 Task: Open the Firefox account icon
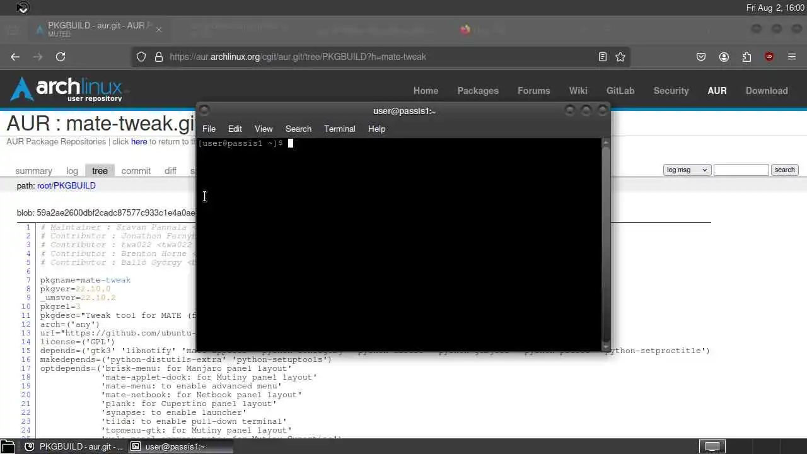click(x=724, y=57)
